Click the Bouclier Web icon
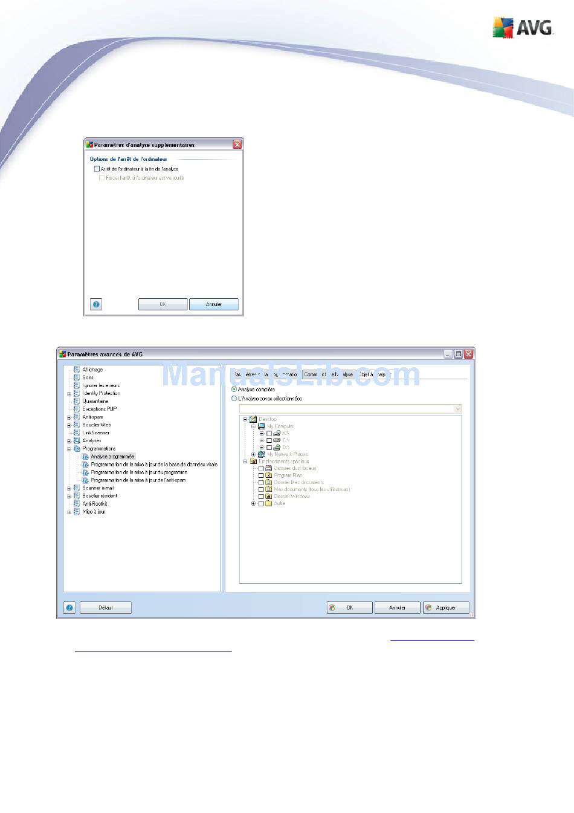This screenshot has height=813, width=574. coord(77,425)
